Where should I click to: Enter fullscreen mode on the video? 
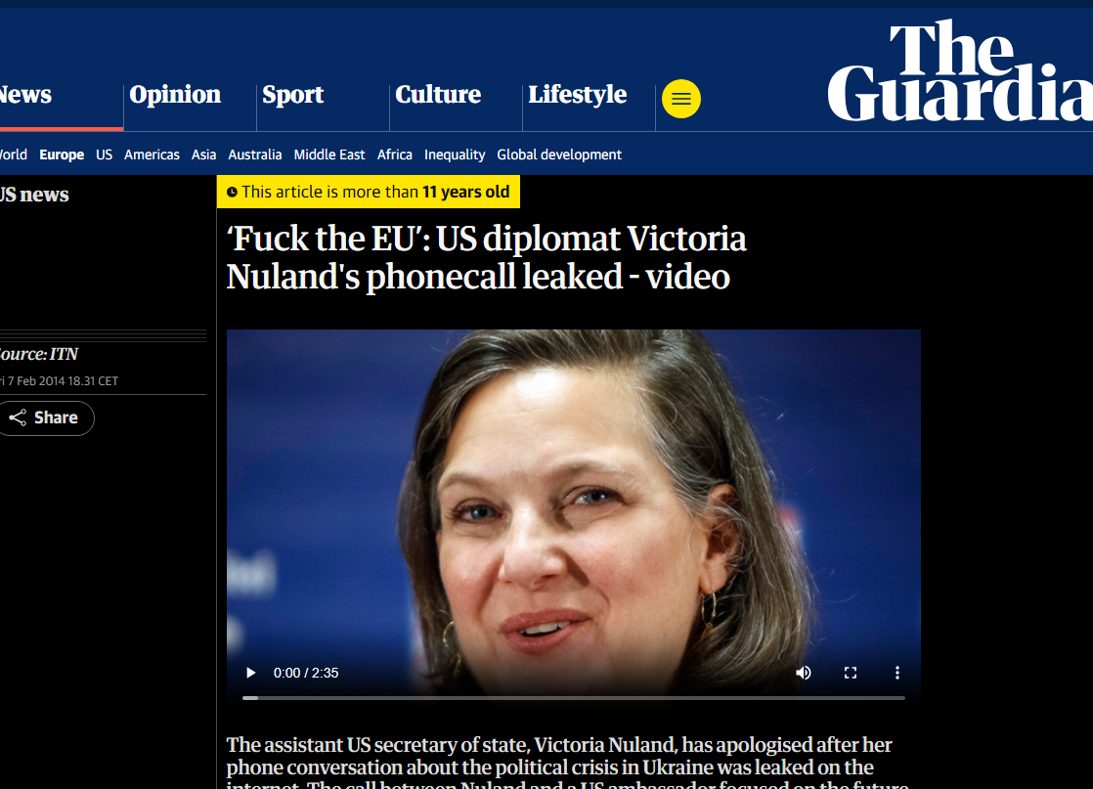pyautogui.click(x=851, y=673)
